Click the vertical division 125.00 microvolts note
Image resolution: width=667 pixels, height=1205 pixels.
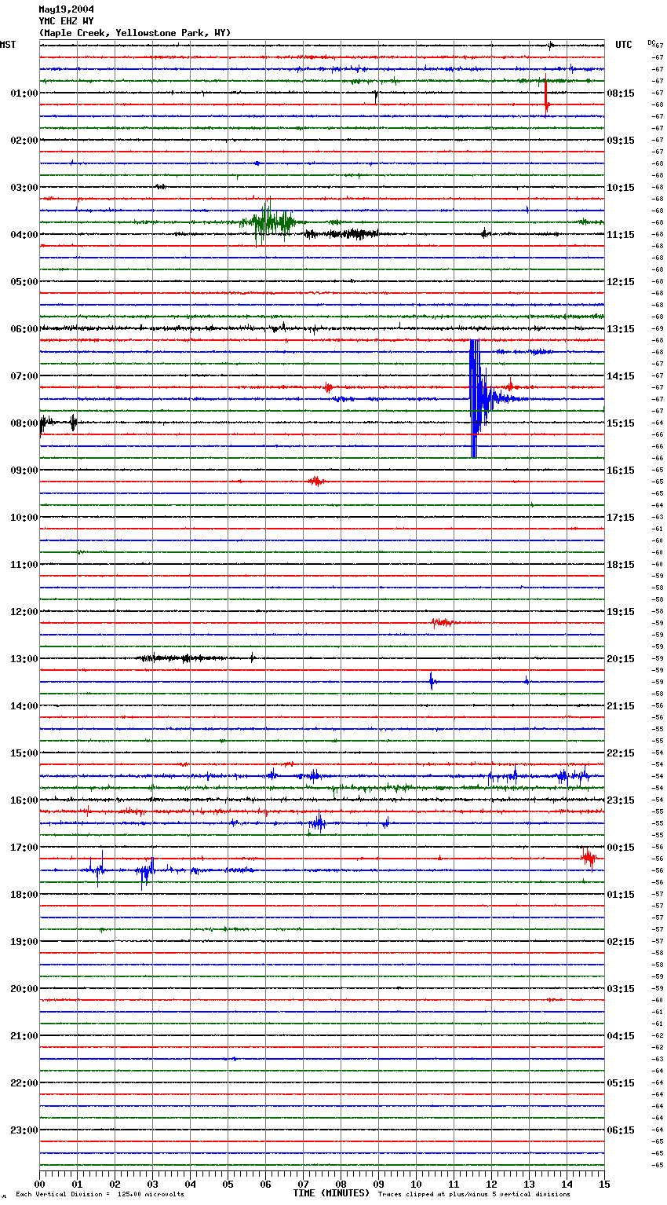pyautogui.click(x=100, y=1195)
